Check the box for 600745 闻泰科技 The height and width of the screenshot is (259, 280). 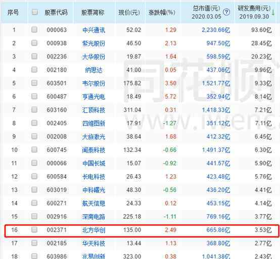tap(34, 149)
